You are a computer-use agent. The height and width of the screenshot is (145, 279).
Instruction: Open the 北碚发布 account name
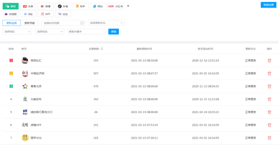(x=36, y=99)
